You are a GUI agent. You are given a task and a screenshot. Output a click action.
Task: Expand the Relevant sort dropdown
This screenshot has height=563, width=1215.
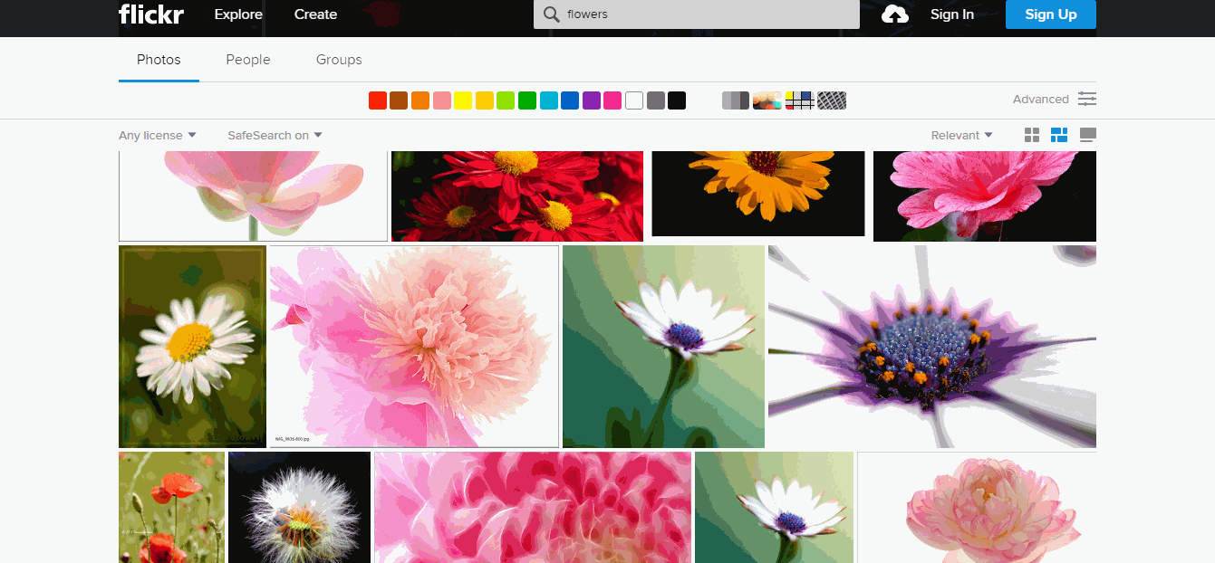[961, 136]
